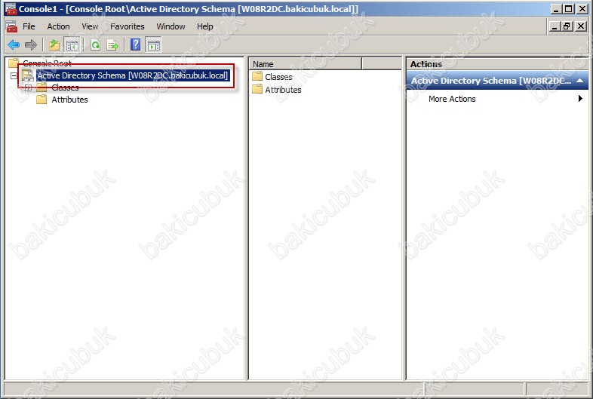The width and height of the screenshot is (593, 399).
Task: Click Attributes folder icon in the Name list
Action: coord(257,89)
